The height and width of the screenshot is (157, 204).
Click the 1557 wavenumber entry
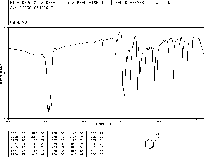[34, 137]
